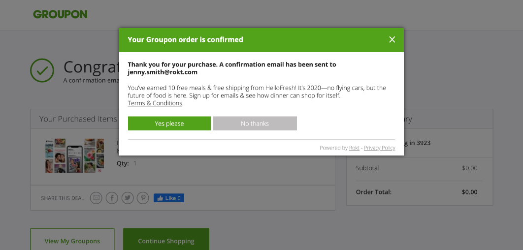Share deal on Pinterest icon
This screenshot has width=523, height=250.
click(x=143, y=198)
